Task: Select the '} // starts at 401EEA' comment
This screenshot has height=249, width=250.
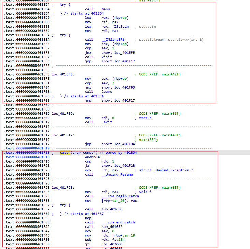Action: [x=82, y=96]
